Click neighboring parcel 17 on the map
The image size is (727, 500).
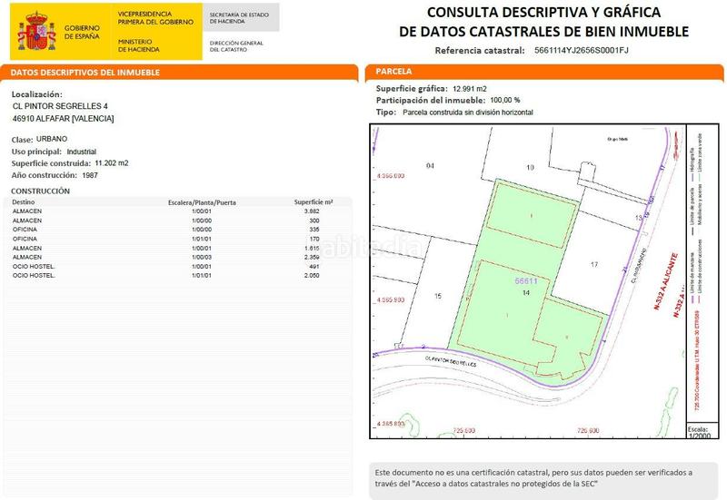pyautogui.click(x=593, y=264)
